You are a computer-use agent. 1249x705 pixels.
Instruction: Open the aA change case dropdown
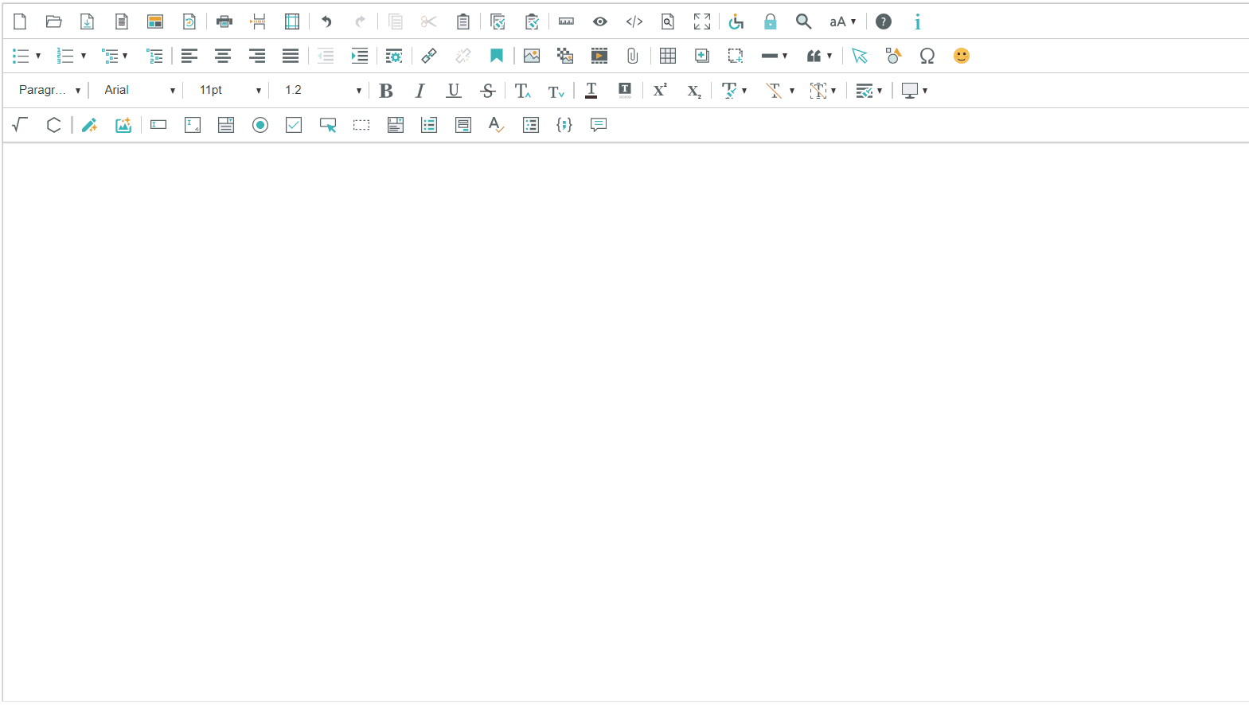(x=843, y=21)
